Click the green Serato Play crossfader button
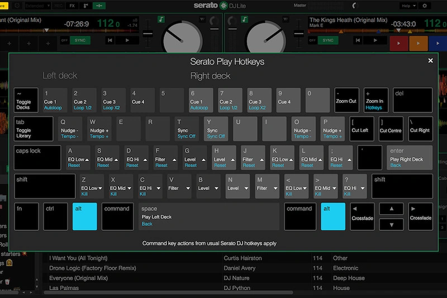Image resolution: width=447 pixels, height=298 pixels. pyautogui.click(x=99, y=6)
